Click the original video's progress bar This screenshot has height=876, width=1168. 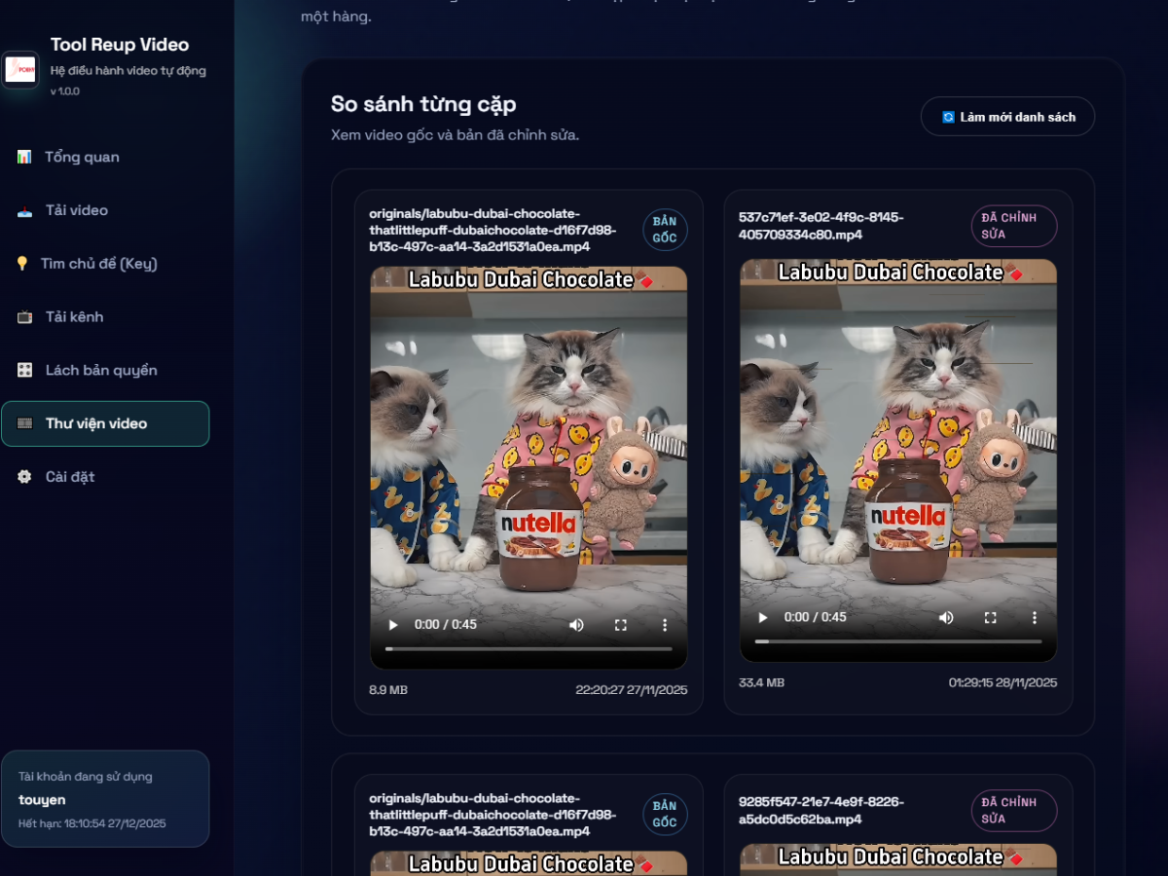pyautogui.click(x=529, y=648)
